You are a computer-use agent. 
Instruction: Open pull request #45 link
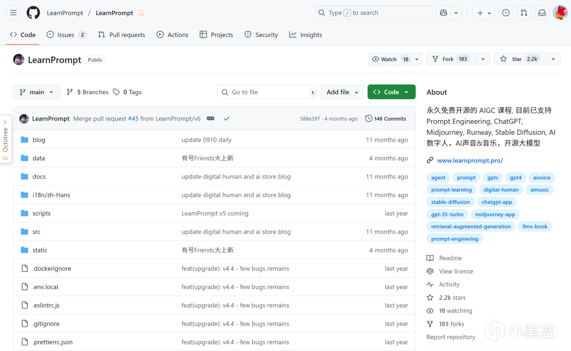tap(133, 119)
